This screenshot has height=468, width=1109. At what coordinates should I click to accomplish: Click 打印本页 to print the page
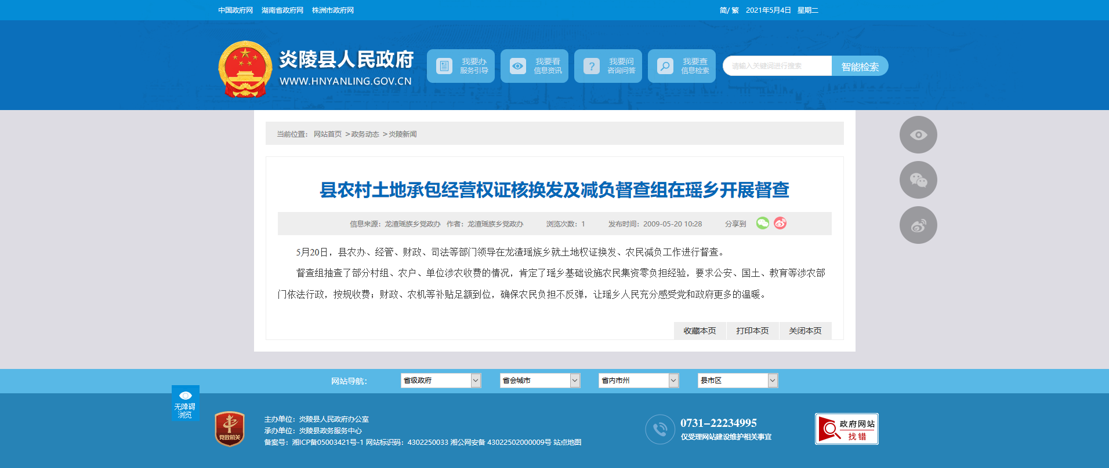(x=752, y=331)
